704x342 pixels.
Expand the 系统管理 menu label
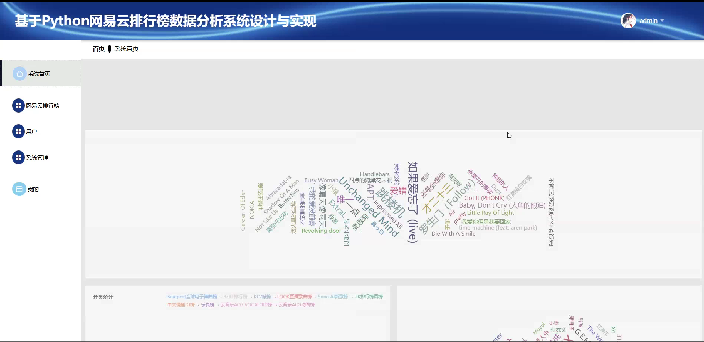pos(37,158)
